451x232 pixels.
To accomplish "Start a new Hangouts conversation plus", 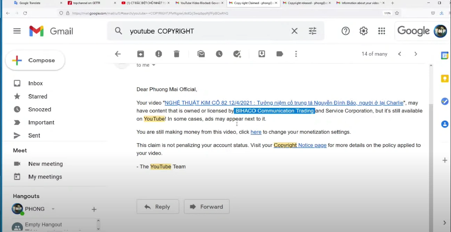I will (x=94, y=209).
